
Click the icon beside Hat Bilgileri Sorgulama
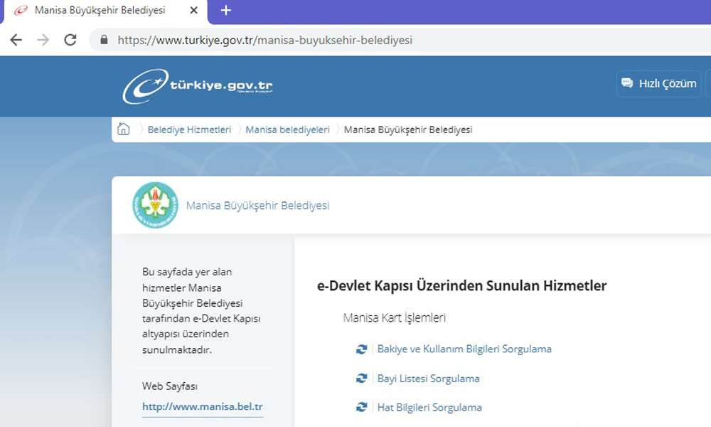pos(363,407)
